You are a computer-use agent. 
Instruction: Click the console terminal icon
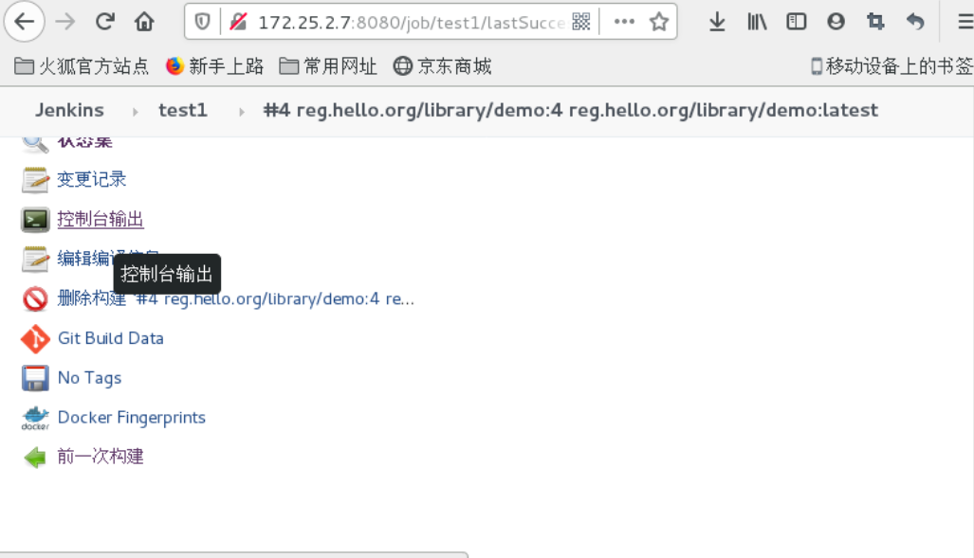(35, 220)
